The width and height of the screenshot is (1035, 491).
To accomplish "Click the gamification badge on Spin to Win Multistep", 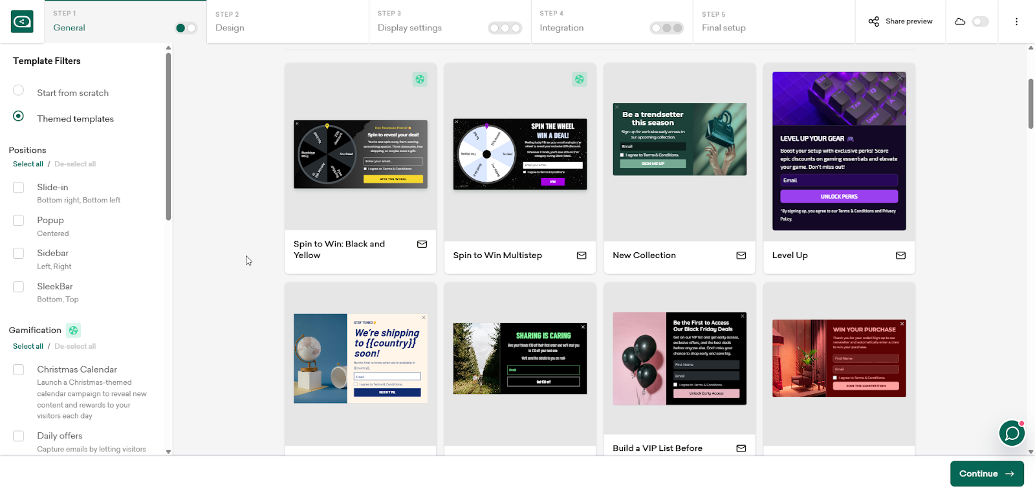I will [580, 80].
